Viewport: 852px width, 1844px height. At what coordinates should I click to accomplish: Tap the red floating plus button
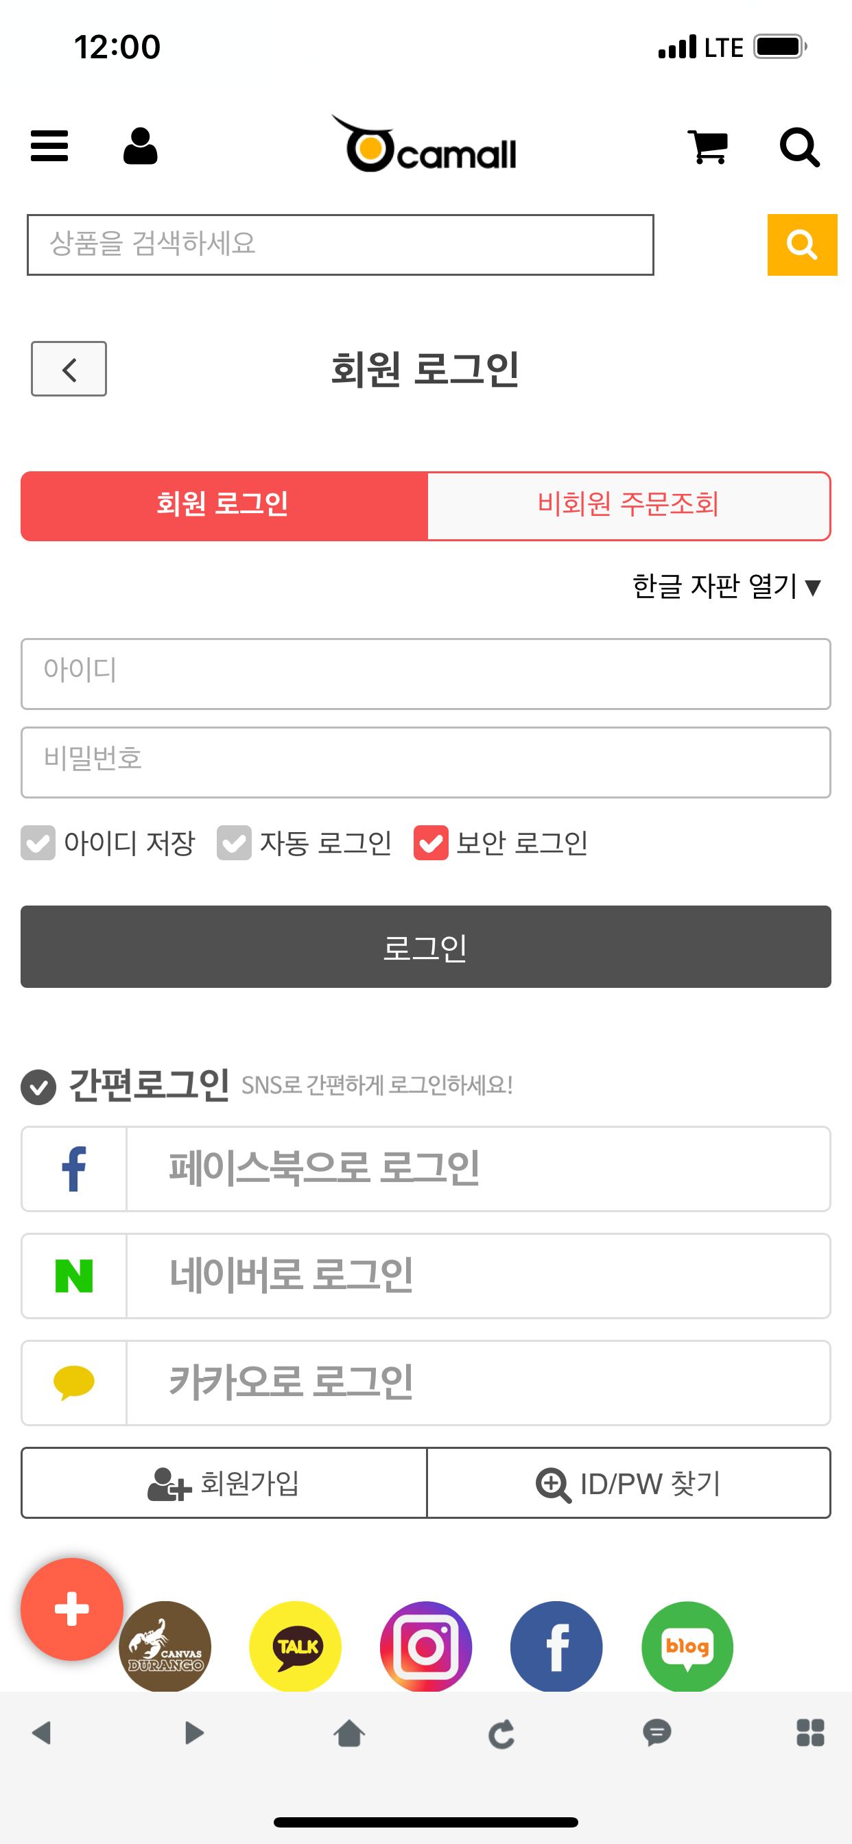[x=71, y=1609]
